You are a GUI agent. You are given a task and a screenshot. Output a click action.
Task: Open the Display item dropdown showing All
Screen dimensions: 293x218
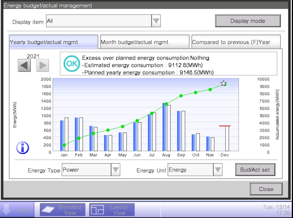point(155,21)
